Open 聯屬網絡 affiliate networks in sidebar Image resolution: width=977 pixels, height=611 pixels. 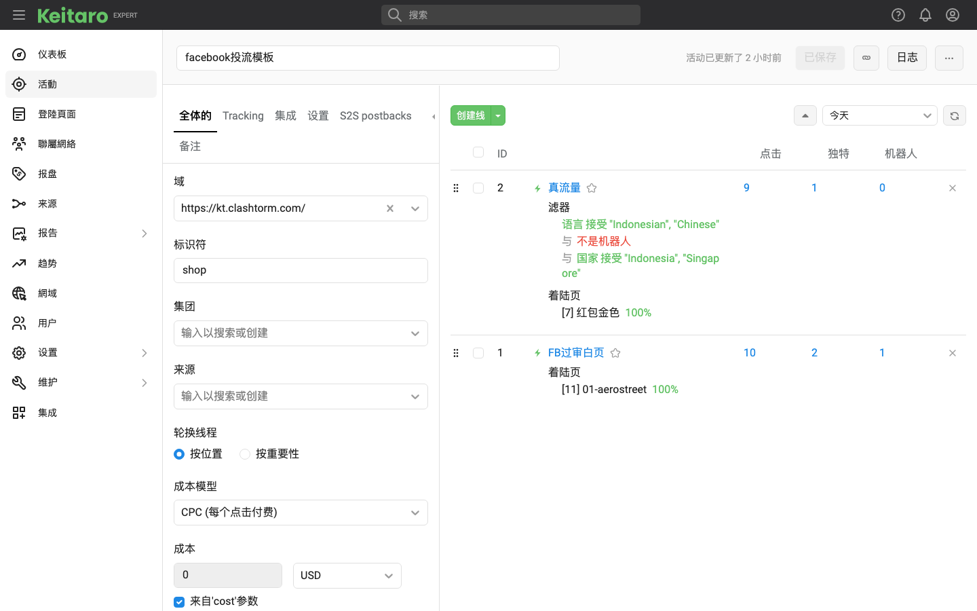81,144
